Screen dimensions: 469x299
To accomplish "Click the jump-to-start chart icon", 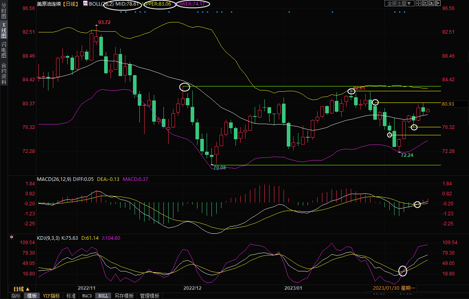I will (425, 3).
